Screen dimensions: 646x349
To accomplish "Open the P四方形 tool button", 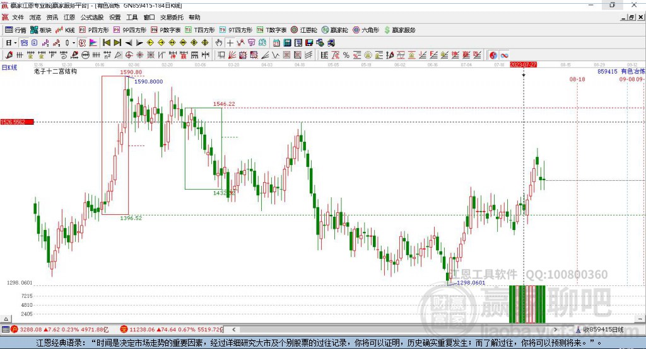I will (94, 30).
